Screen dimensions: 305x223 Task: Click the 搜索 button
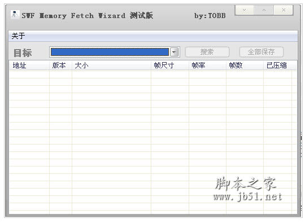207,52
